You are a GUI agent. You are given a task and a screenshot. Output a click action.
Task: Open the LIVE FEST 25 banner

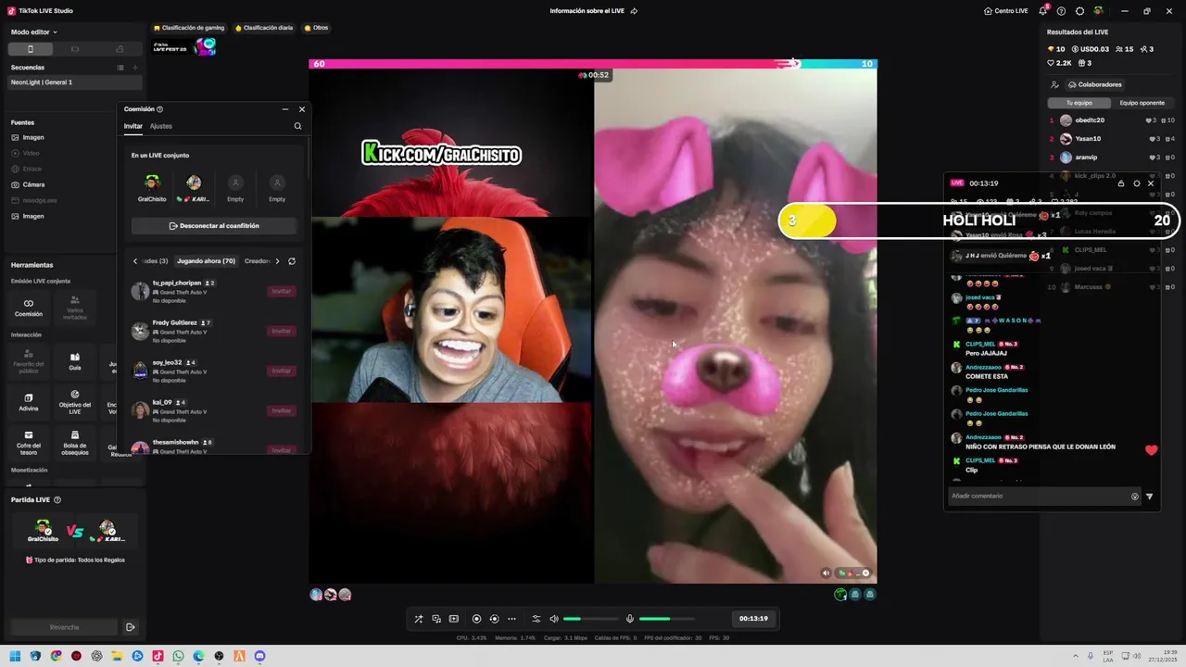pos(184,46)
